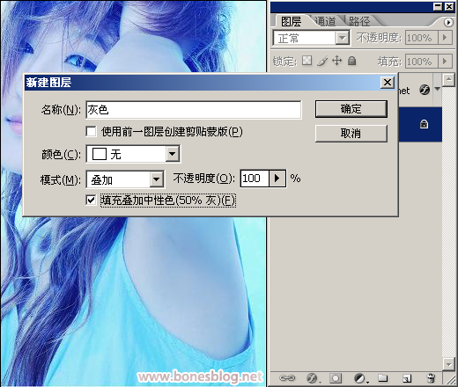Delete layer with the trash icon
Viewport: 458px width, 387px height.
coord(431,378)
